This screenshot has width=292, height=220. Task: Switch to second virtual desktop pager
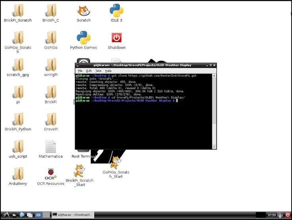point(46,215)
